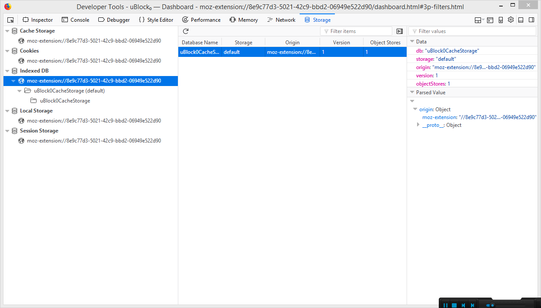The image size is (541, 308).
Task: Click the Firefox icon in title bar
Action: 7,7
